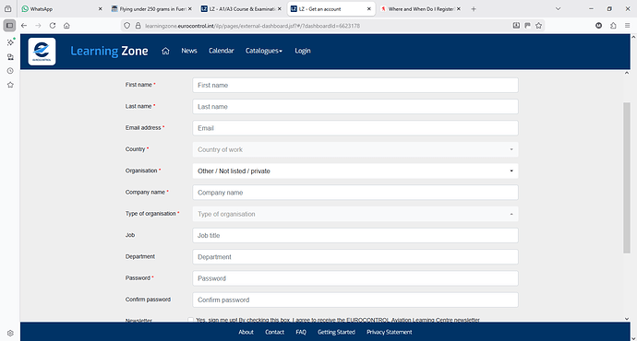Click the account power icon in toolbar
Screen dimensions: 637x341
click(599, 26)
